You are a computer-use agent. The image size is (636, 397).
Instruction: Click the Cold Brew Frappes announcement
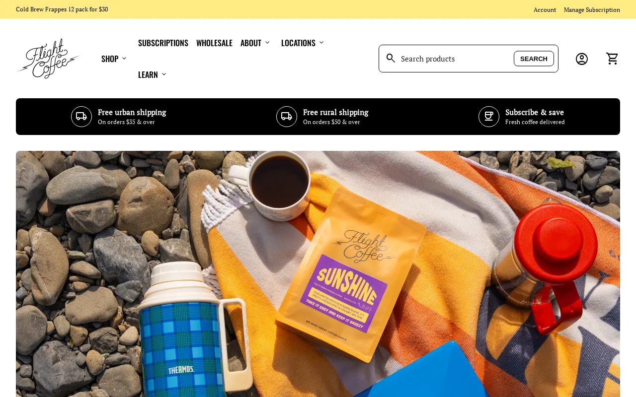pos(62,9)
